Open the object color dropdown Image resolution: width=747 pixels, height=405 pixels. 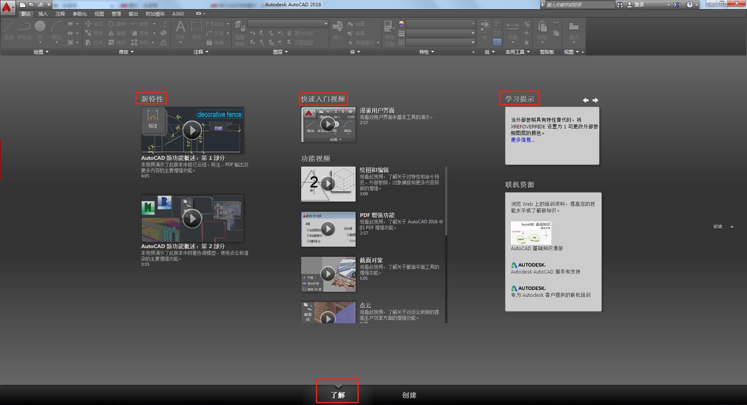coord(440,24)
